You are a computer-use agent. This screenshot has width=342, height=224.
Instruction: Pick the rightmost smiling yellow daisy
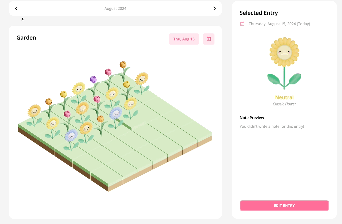coord(142,79)
